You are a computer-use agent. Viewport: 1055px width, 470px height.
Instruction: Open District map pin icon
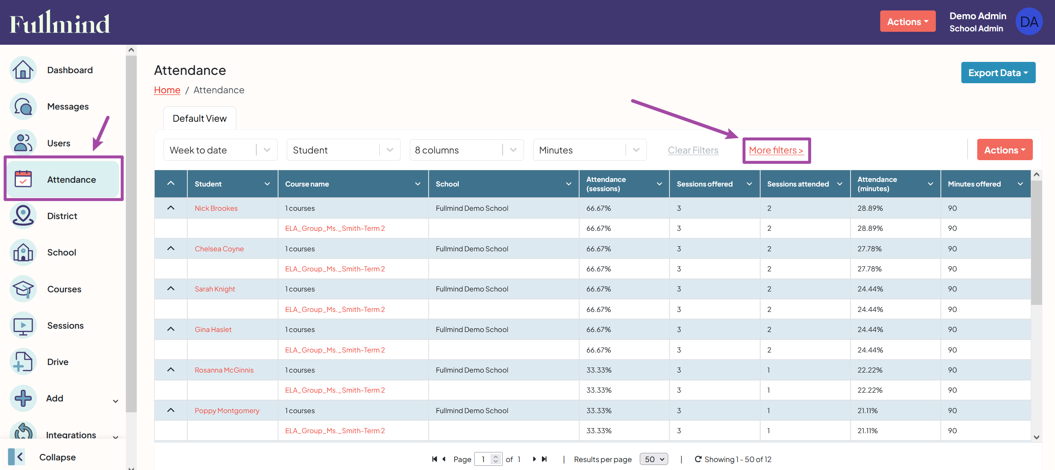(x=23, y=216)
